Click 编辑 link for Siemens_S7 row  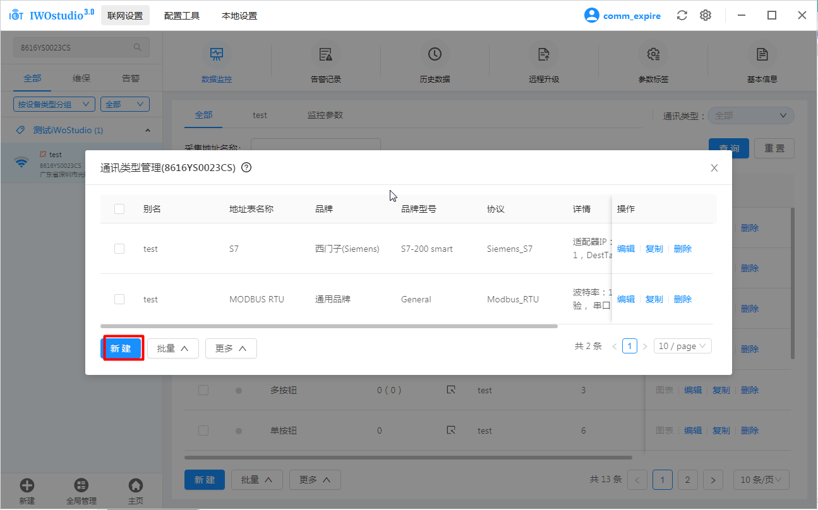coord(625,249)
